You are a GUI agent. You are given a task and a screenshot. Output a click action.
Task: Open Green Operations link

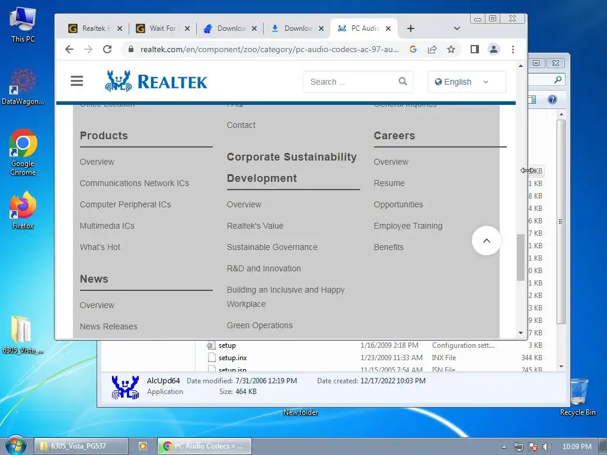coord(260,325)
